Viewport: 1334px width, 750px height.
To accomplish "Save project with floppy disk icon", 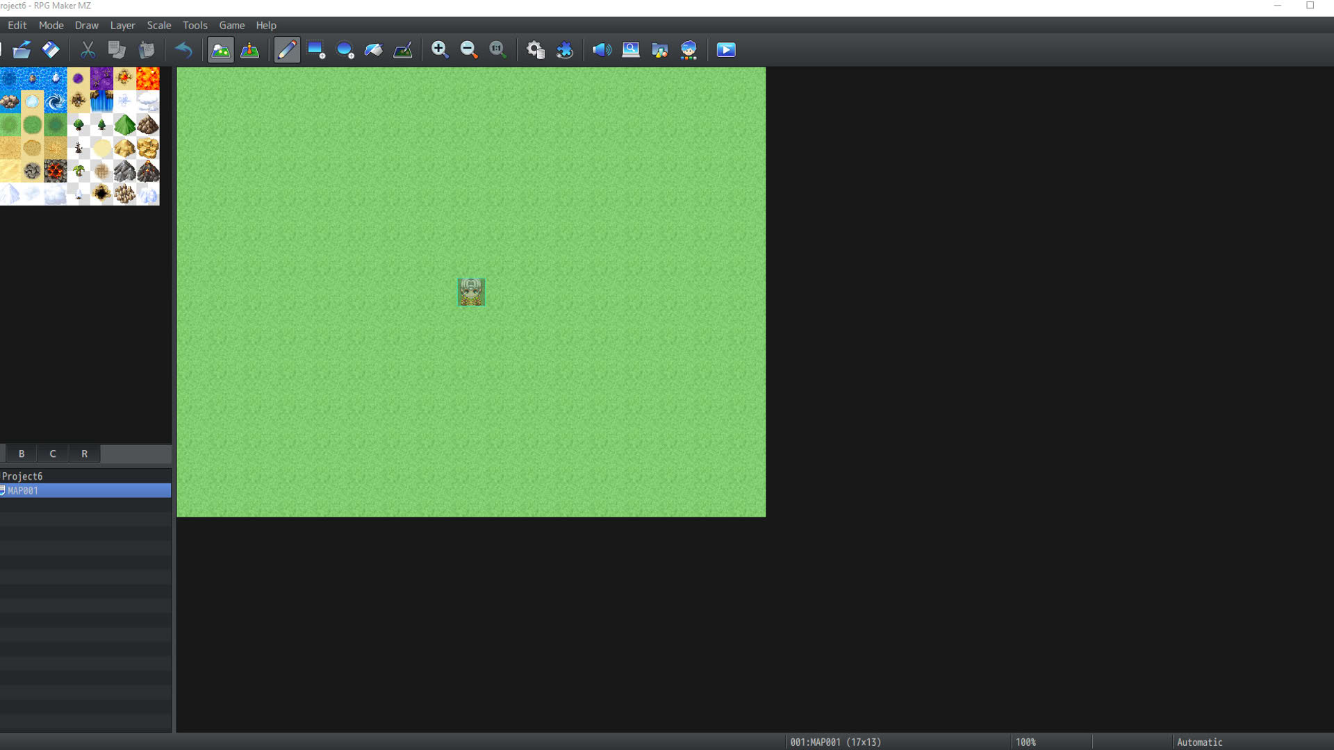I will [x=51, y=50].
